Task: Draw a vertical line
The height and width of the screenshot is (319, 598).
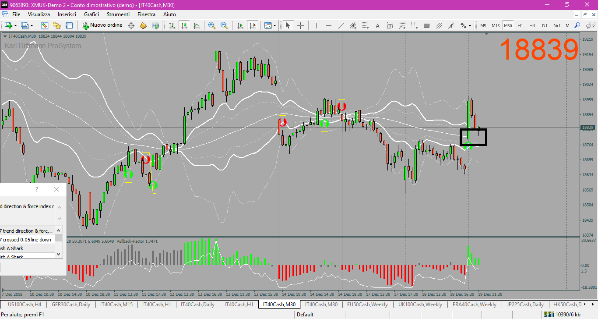Action: pyautogui.click(x=316, y=25)
